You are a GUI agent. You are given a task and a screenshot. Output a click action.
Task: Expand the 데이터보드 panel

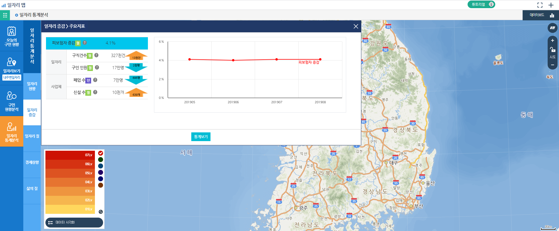pyautogui.click(x=540, y=15)
